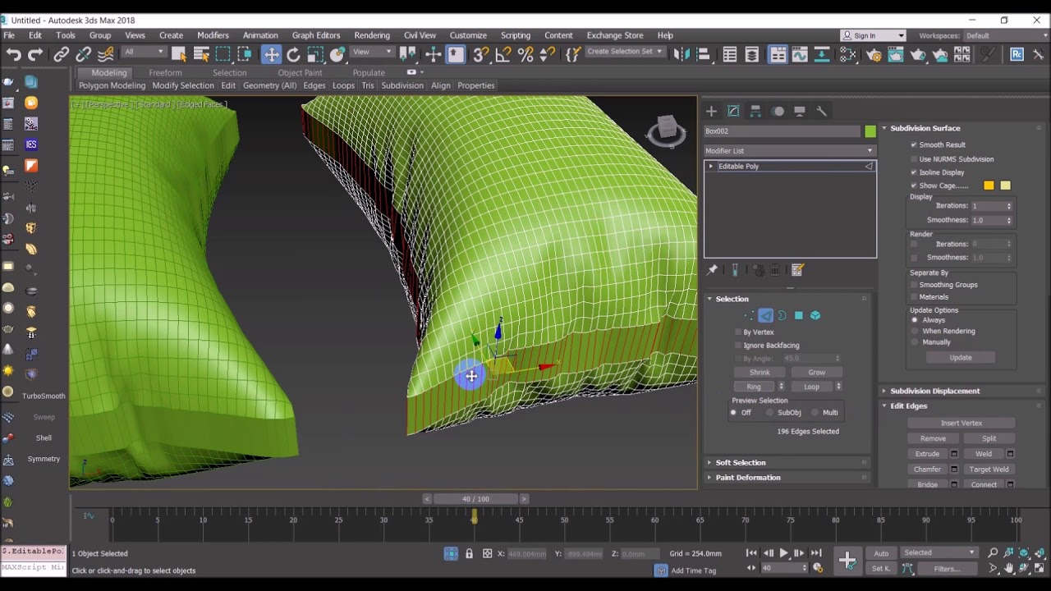The image size is (1051, 591).
Task: Switch to Create command panel tab
Action: (x=711, y=111)
